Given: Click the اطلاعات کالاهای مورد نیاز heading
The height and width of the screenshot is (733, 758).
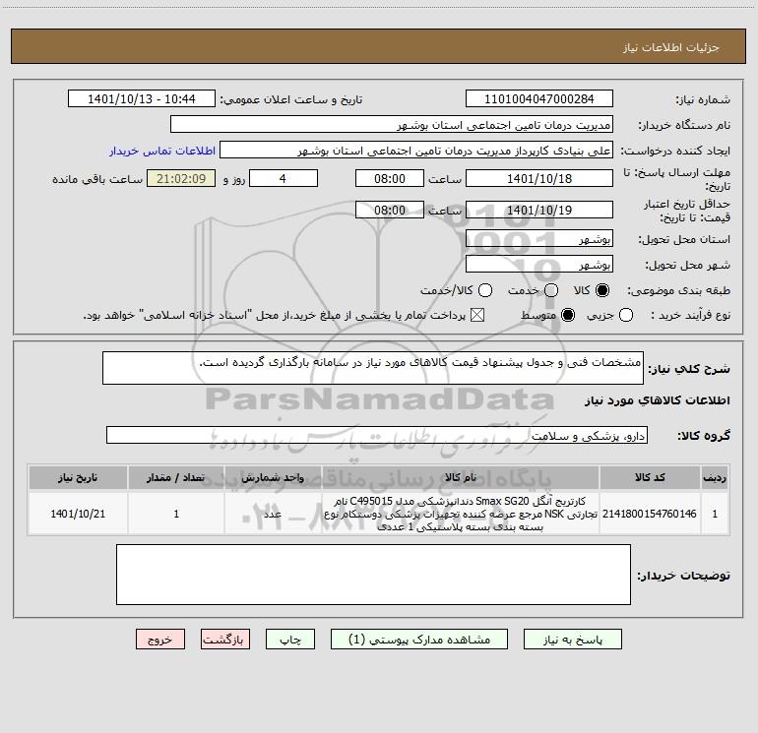Looking at the screenshot, I should click(658, 400).
